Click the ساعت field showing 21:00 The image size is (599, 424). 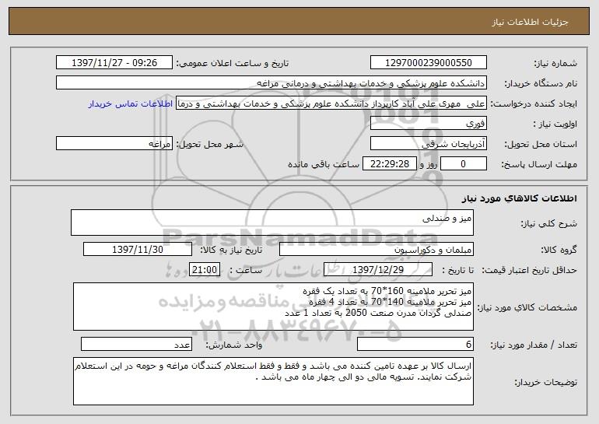coord(205,270)
